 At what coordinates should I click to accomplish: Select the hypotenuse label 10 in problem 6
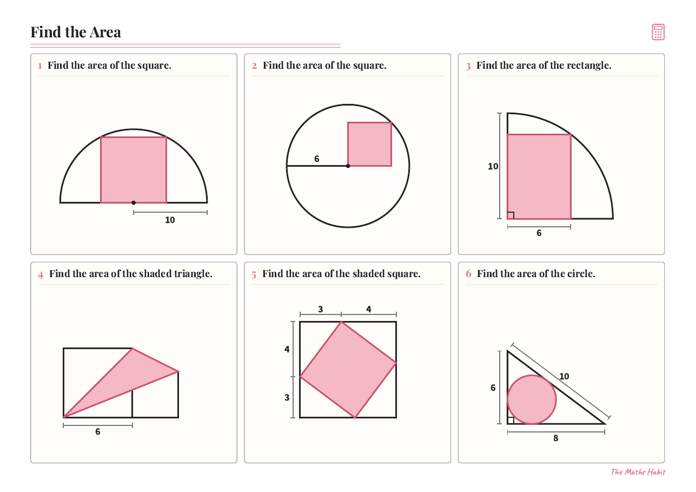[564, 377]
